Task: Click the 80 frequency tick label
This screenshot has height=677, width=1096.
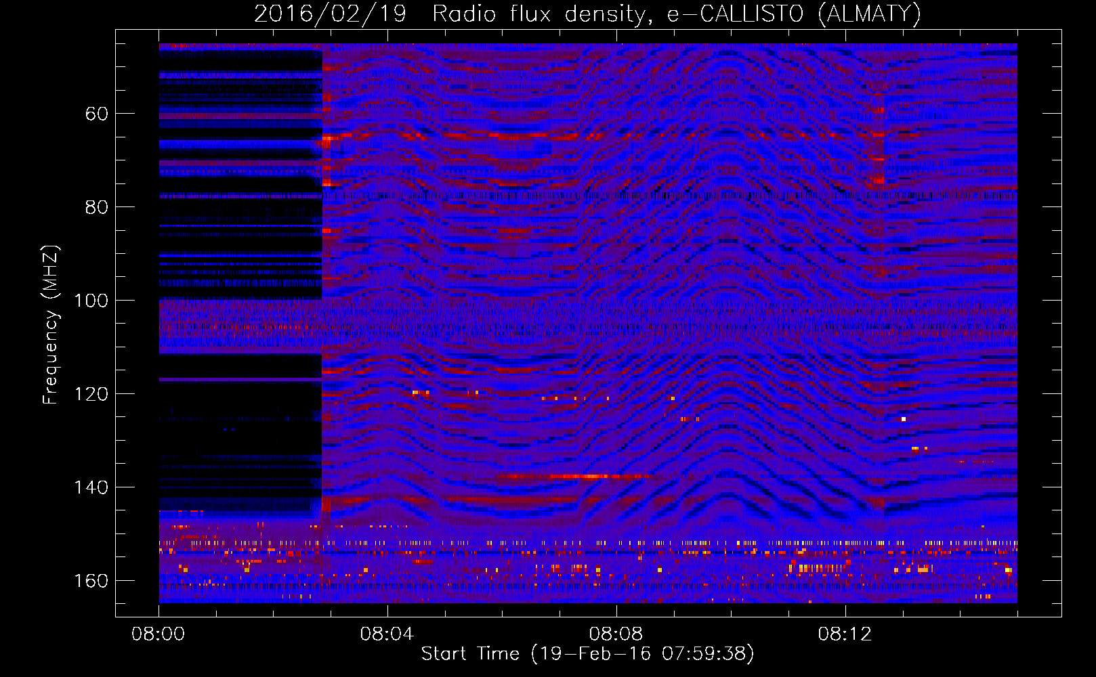Action: [x=97, y=207]
